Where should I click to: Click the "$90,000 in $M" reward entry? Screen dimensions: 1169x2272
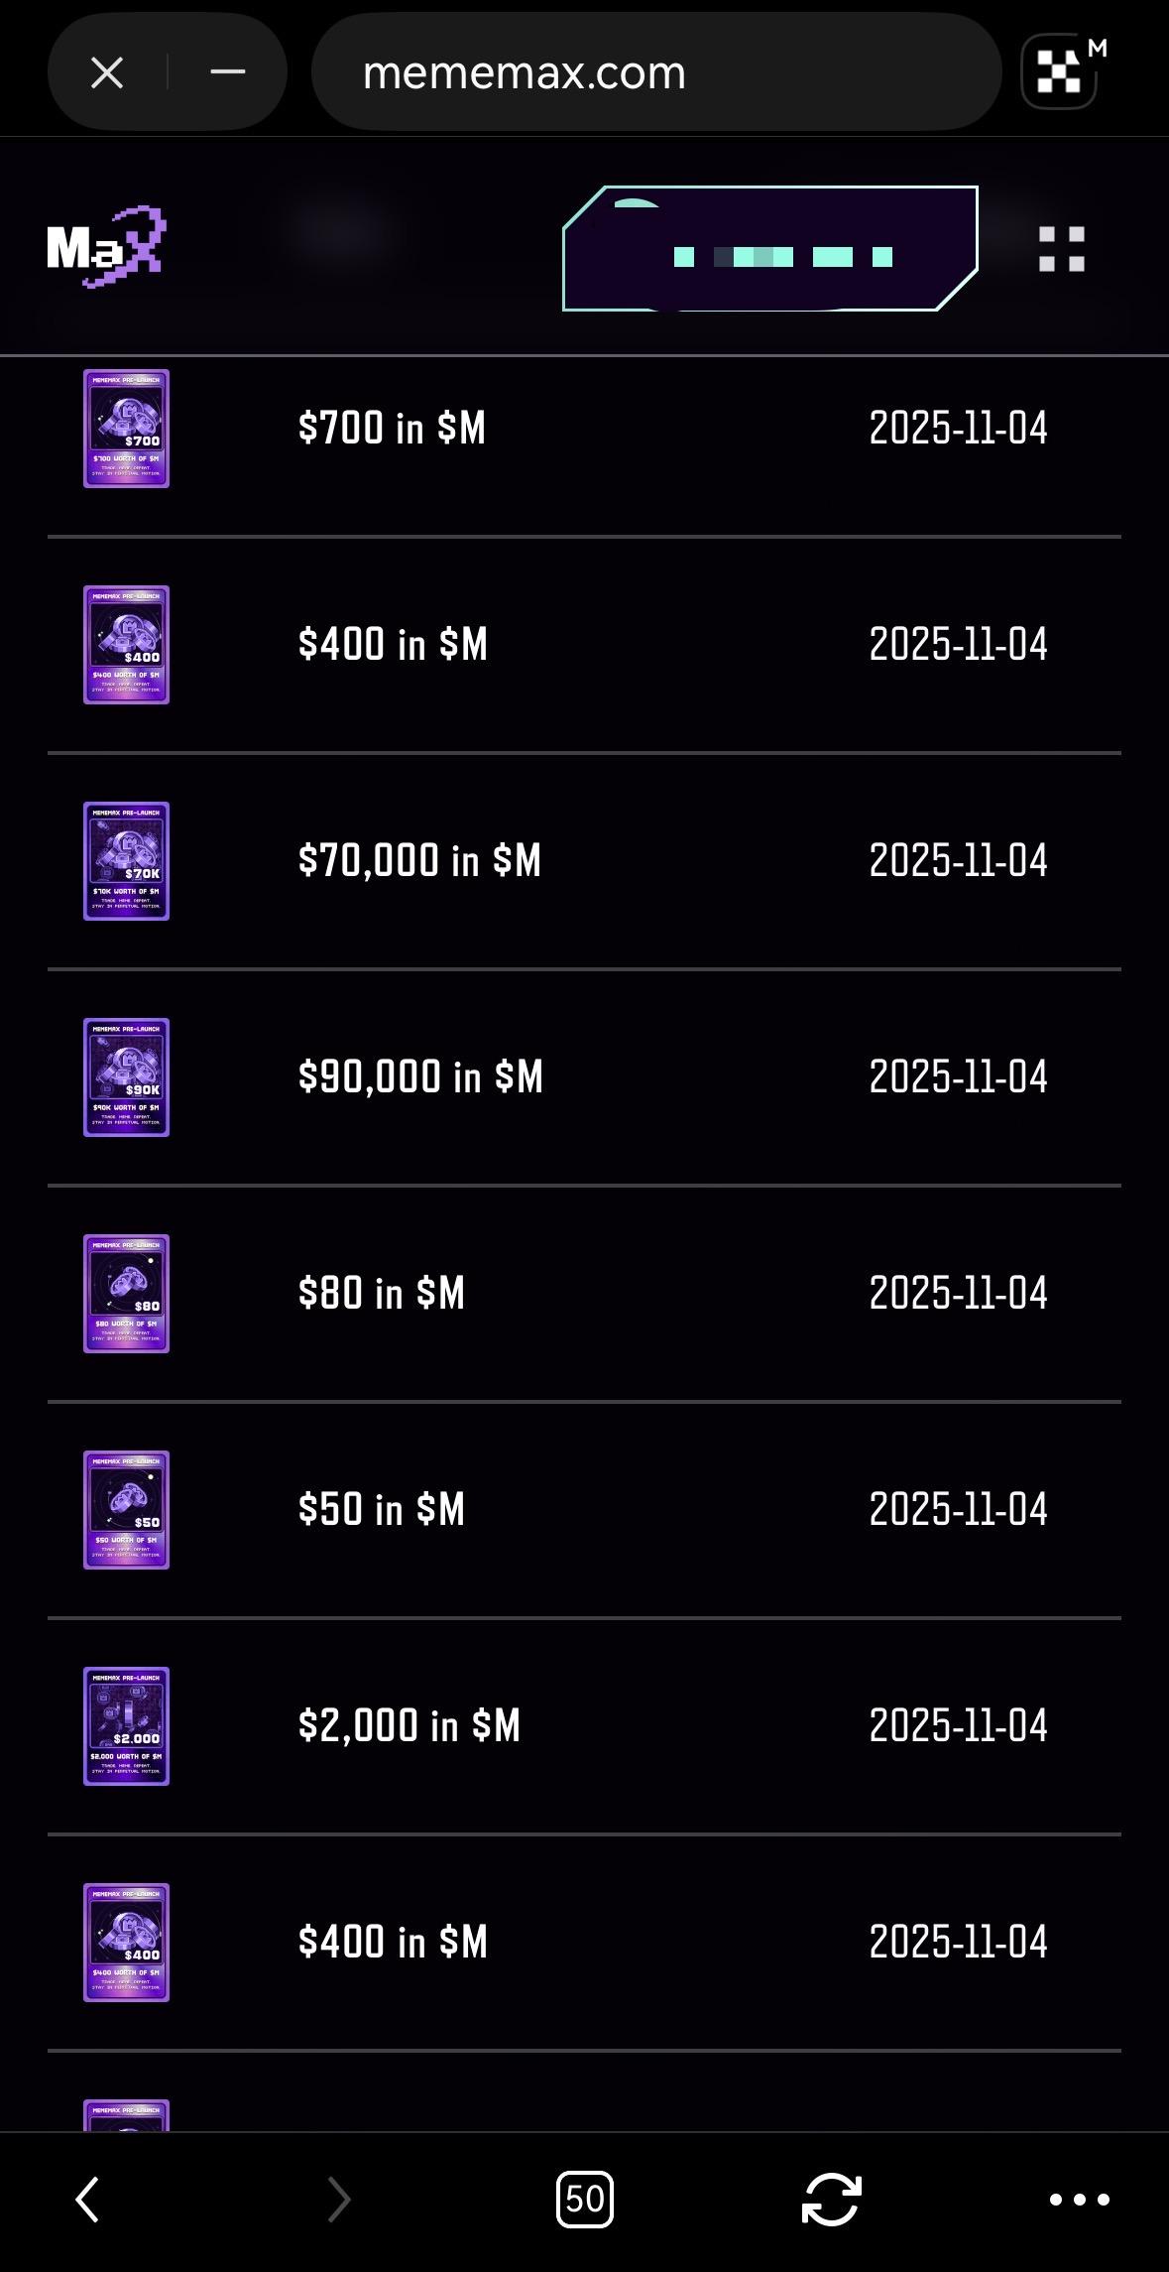(420, 1076)
